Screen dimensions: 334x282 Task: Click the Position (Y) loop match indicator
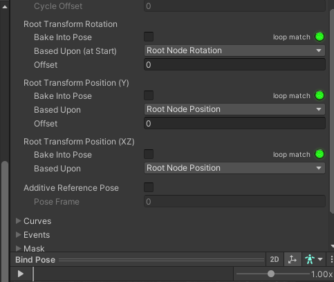pos(319,95)
